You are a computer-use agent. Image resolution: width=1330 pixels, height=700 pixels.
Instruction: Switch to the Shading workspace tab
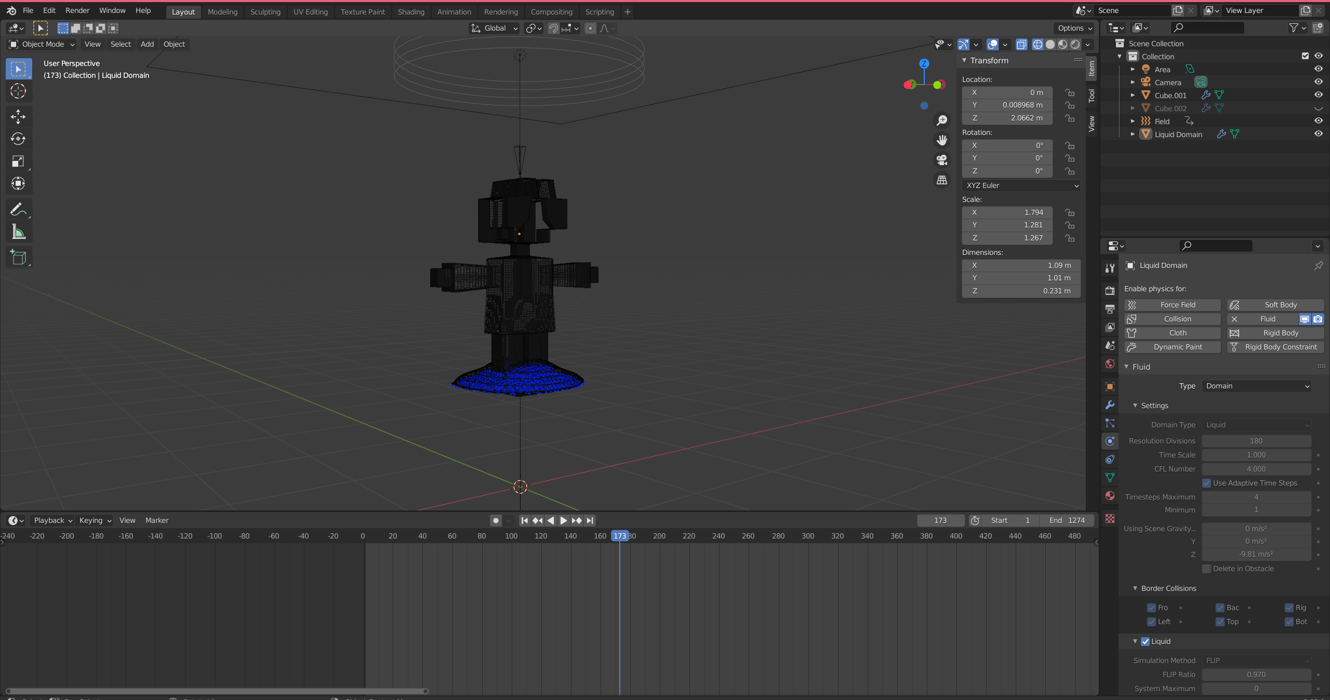tap(411, 12)
